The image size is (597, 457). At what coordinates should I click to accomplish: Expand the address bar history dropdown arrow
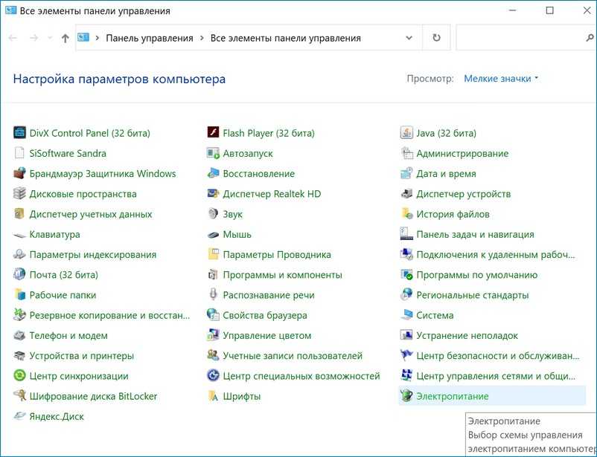tap(409, 38)
